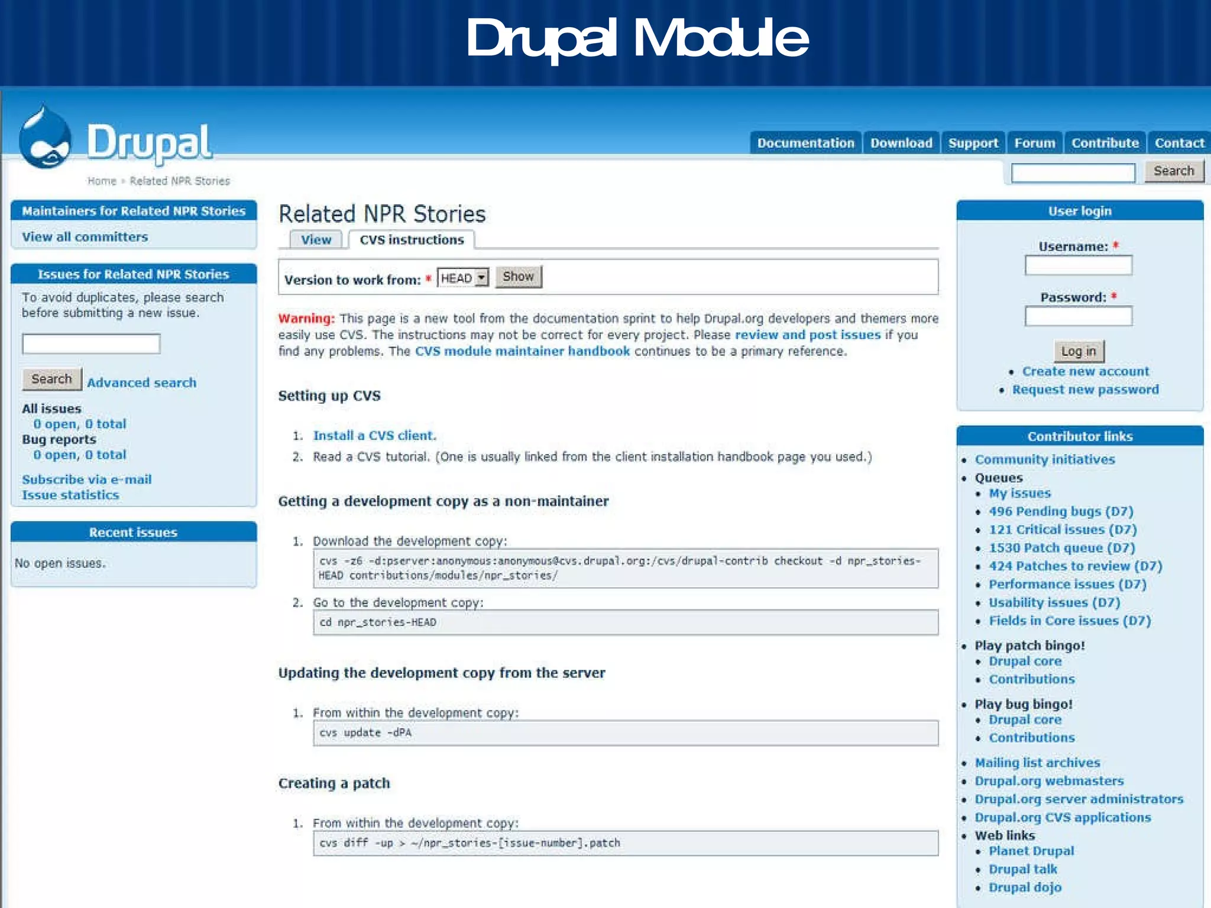Follow the Install a CVS client link
The image size is (1211, 908).
[374, 436]
